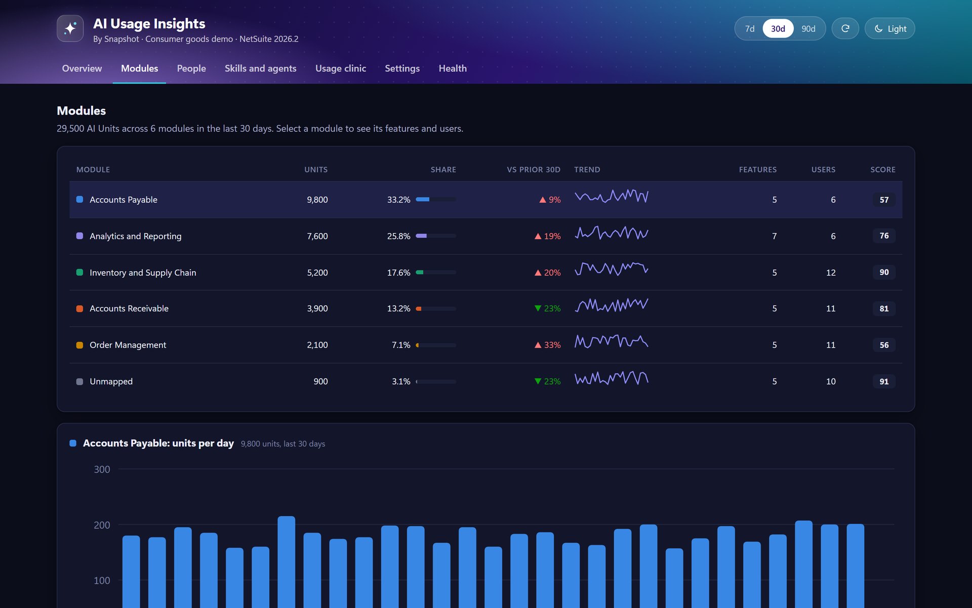This screenshot has width=972, height=608.
Task: Click the MODULE column header
Action: (93, 170)
